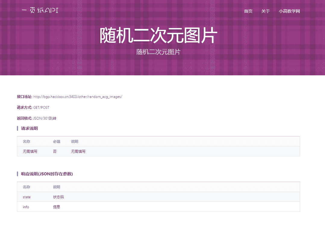This screenshot has width=325, height=232.
Task: Click the JSON/301跳转 return format text
Action: point(45,118)
